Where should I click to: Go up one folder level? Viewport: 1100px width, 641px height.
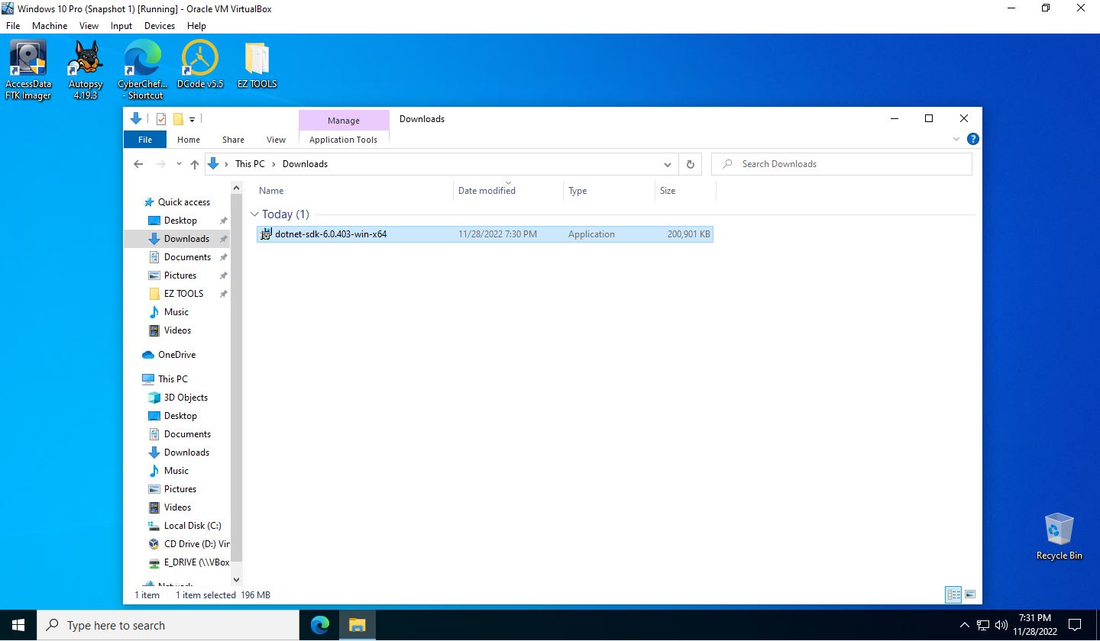(x=195, y=164)
